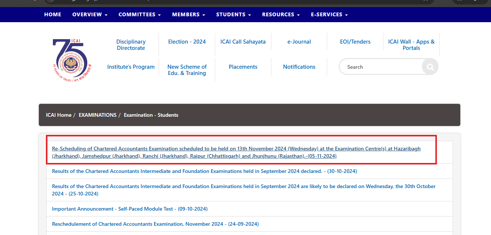This screenshot has height=235, width=491.
Task: Click the ICAI Home breadcrumb link
Action: 58,115
